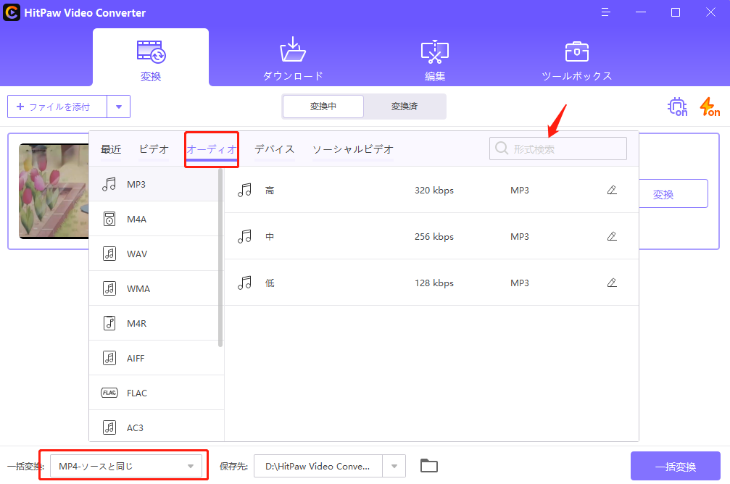Open the output folder icon

(428, 465)
